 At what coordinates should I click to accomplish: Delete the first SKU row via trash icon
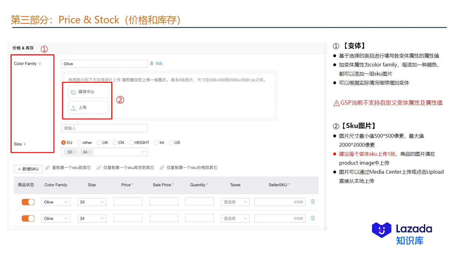312,202
